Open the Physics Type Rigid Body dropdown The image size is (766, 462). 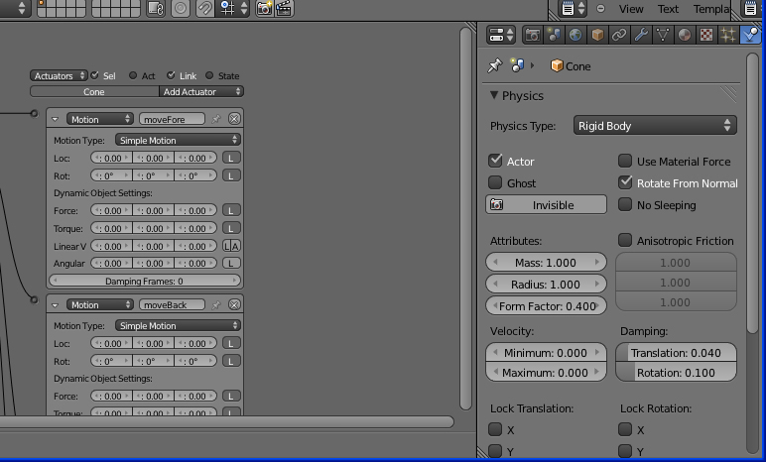click(655, 126)
